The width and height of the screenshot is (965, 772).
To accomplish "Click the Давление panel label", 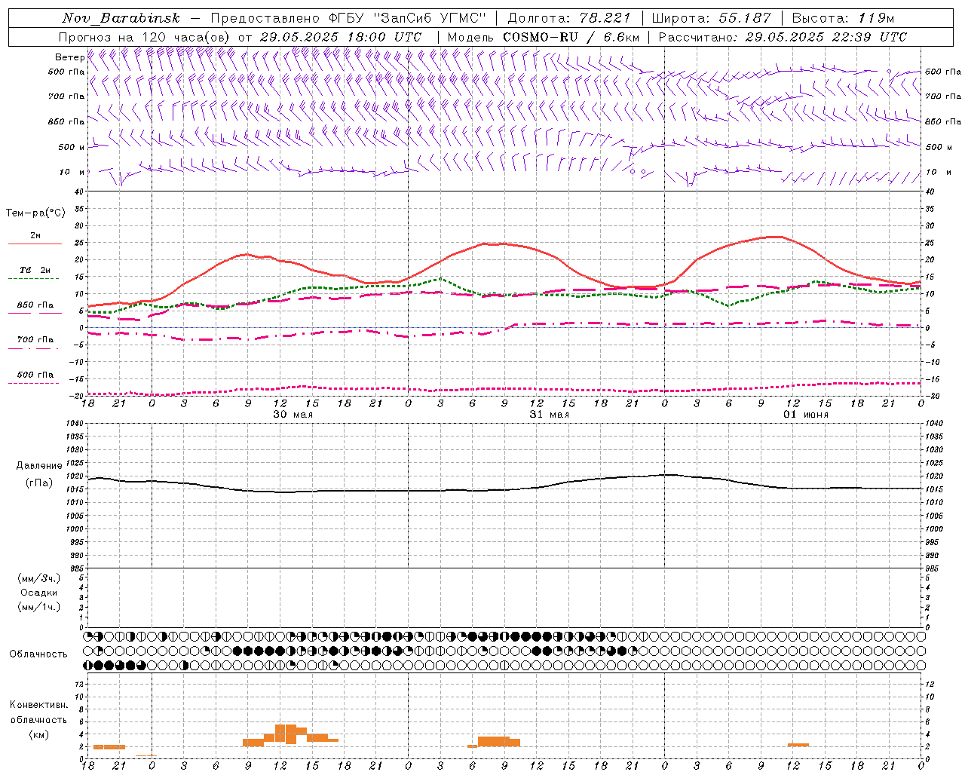I will (39, 466).
